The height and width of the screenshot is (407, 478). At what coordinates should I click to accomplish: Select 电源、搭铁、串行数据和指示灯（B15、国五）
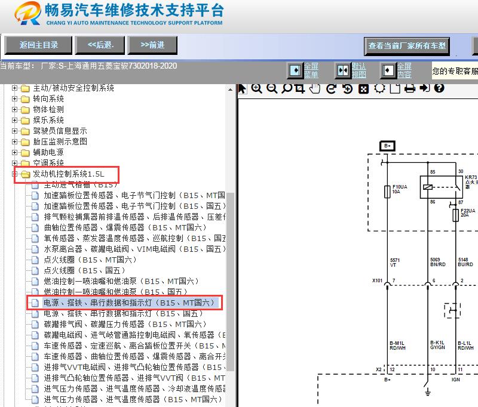pos(123,313)
